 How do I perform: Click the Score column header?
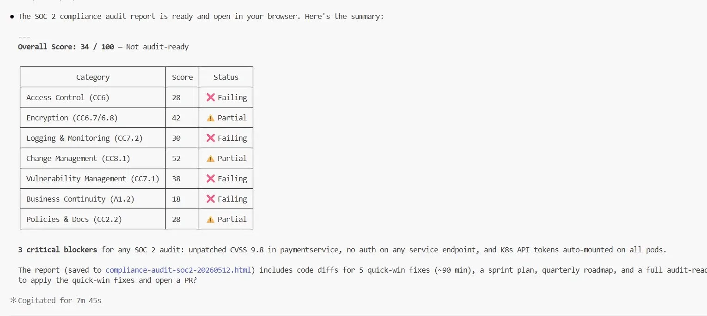click(183, 77)
